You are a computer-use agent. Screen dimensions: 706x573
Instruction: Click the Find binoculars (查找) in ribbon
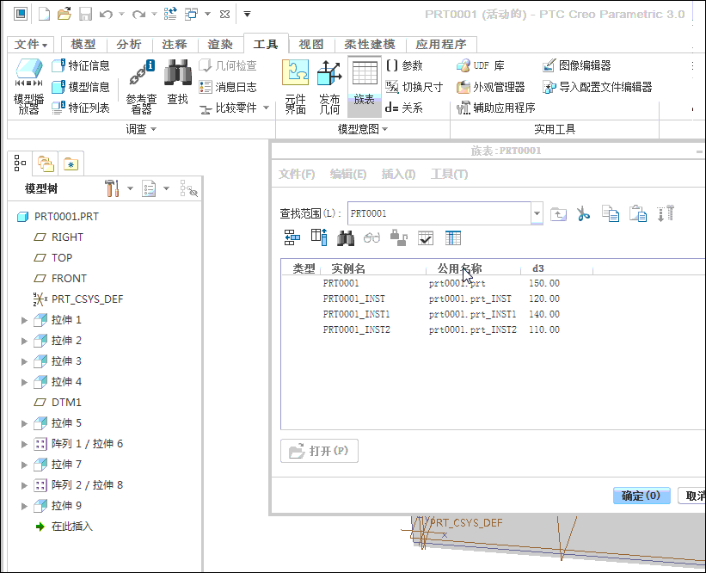tap(178, 82)
